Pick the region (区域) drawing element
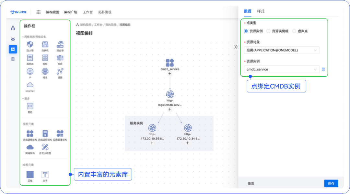Image resolution: width=350 pixels, height=194 pixels. coord(30,175)
